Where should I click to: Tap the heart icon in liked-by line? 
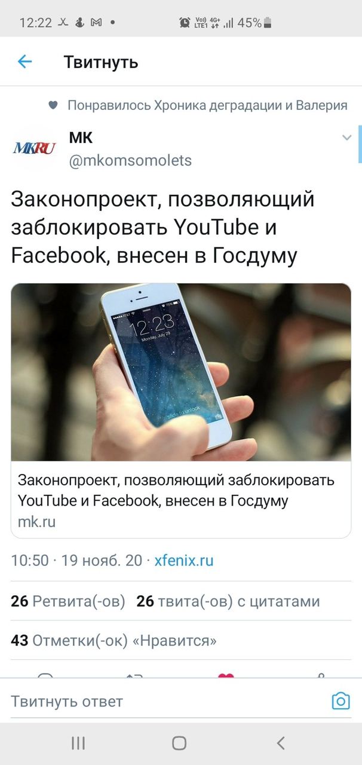[x=53, y=106]
